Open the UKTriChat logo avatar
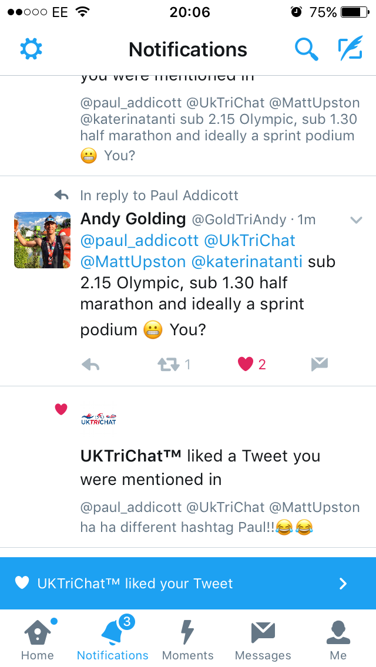The width and height of the screenshot is (376, 667). pyautogui.click(x=98, y=419)
